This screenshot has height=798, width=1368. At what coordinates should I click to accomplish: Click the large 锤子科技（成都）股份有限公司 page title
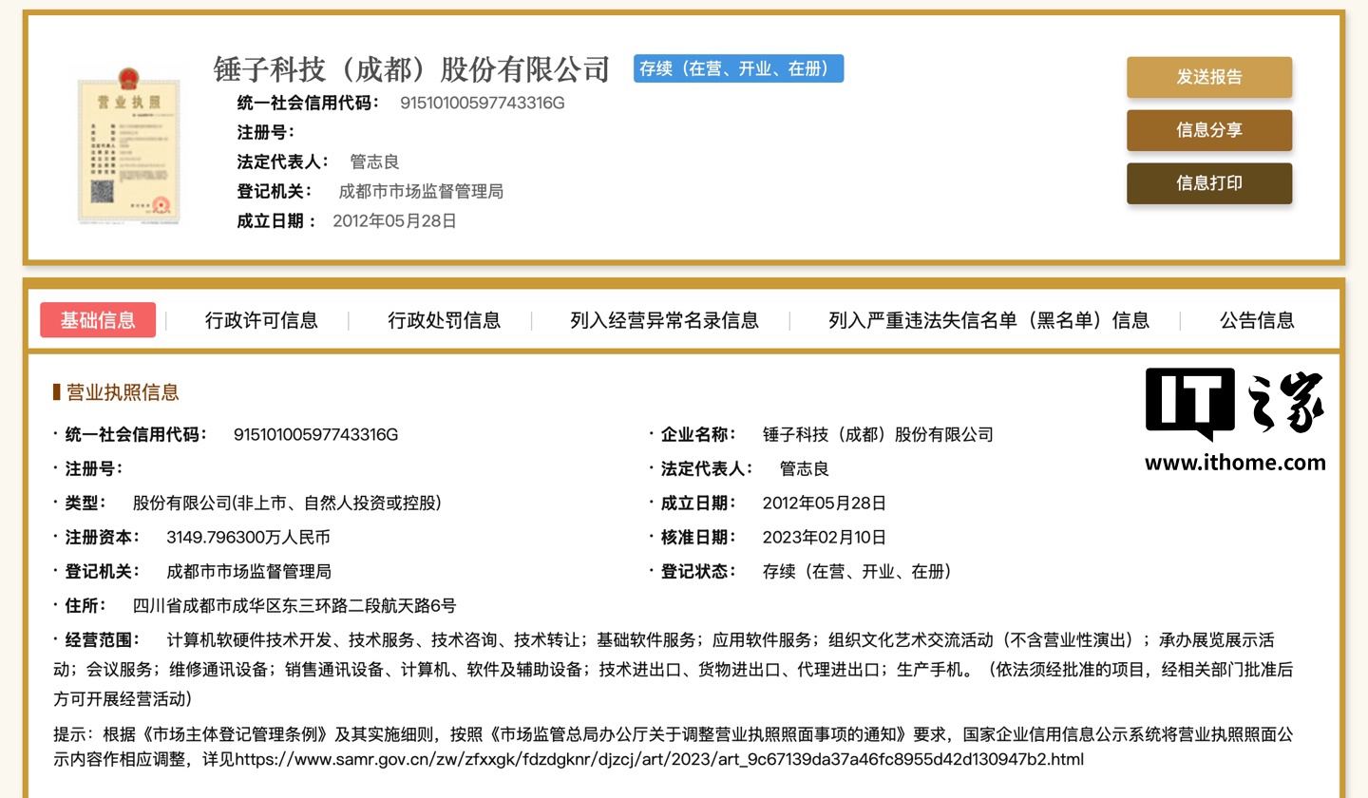click(x=411, y=69)
